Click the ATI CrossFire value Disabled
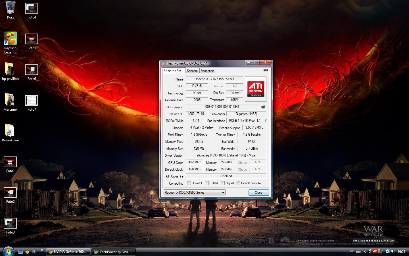 [226, 176]
